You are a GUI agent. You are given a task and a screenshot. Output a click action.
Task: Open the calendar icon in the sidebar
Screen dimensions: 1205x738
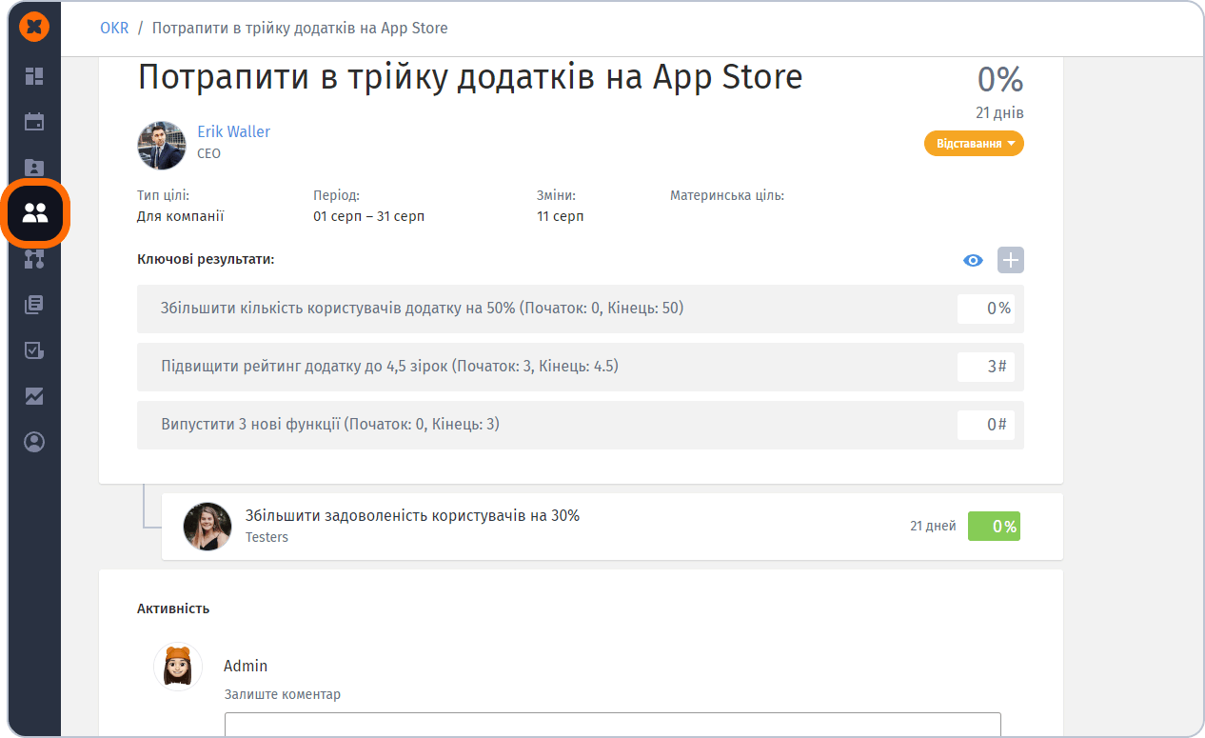click(x=34, y=122)
